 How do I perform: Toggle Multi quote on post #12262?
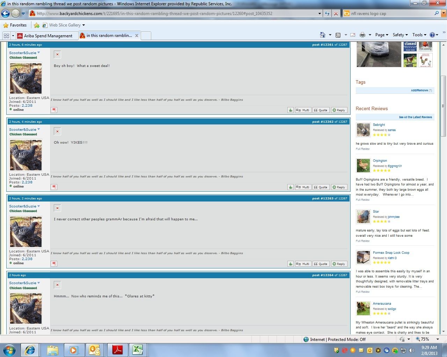(x=303, y=187)
